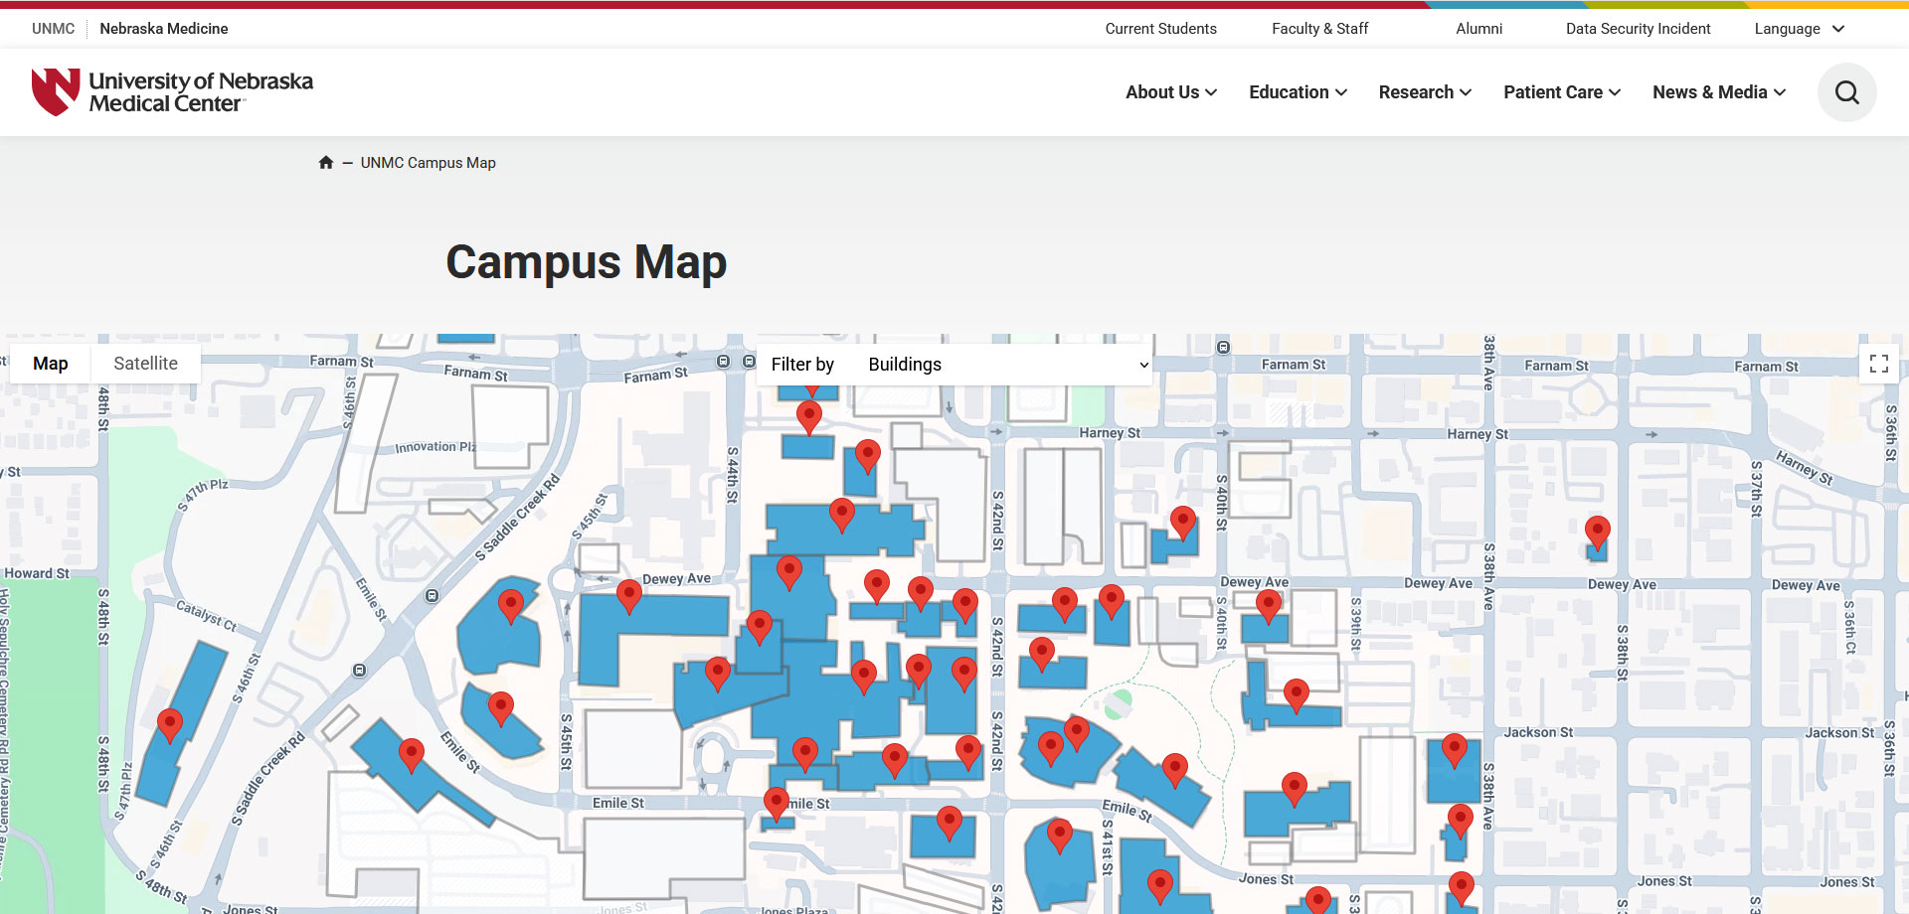The width and height of the screenshot is (1909, 914).
Task: Open the UNMC top bar link
Action: click(x=54, y=29)
